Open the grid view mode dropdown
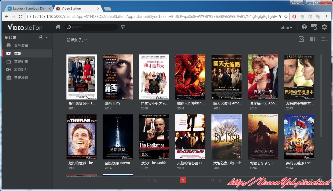This screenshot has height=191, width=333. coord(314,39)
